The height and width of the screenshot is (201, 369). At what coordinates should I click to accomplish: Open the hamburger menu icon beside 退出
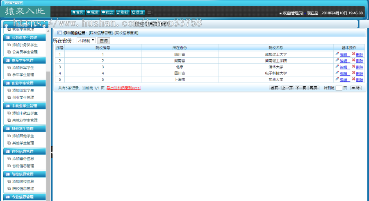149,12
